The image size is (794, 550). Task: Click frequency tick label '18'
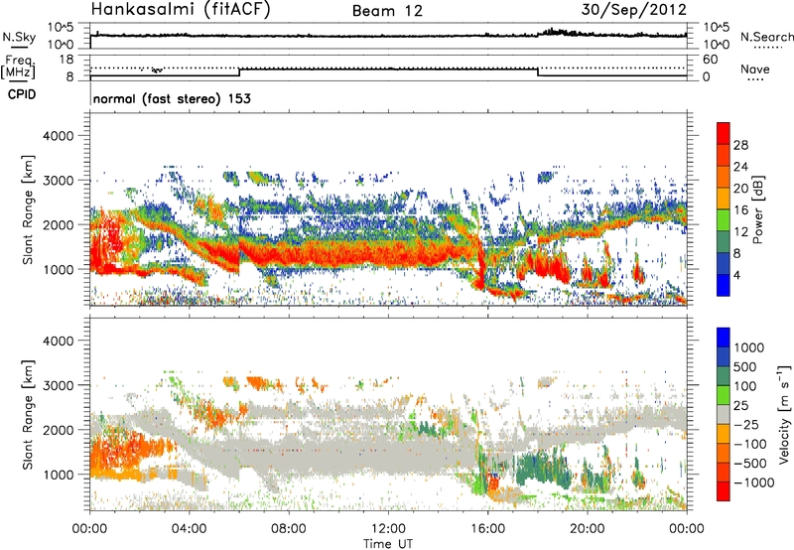click(x=66, y=60)
